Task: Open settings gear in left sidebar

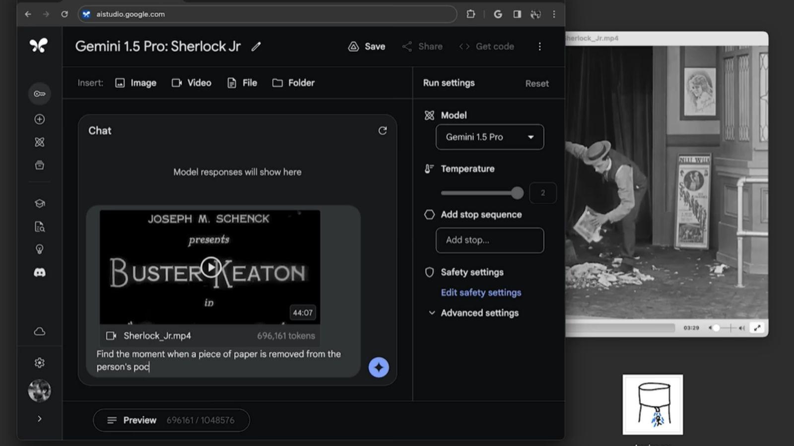Action: pos(39,363)
